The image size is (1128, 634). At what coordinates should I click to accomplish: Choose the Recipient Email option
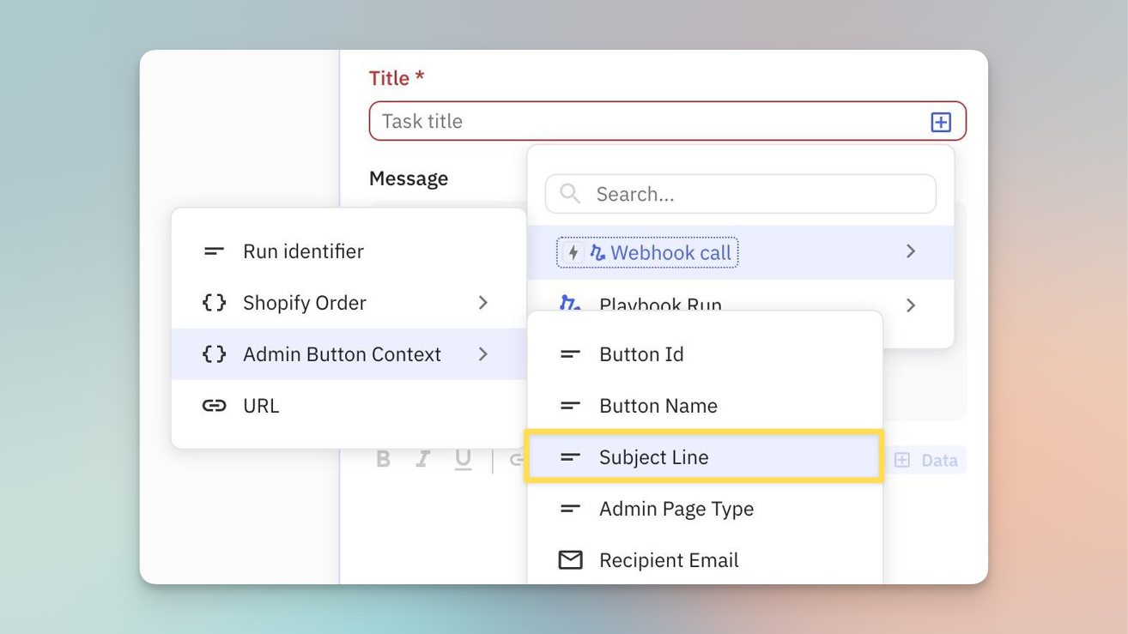705,560
